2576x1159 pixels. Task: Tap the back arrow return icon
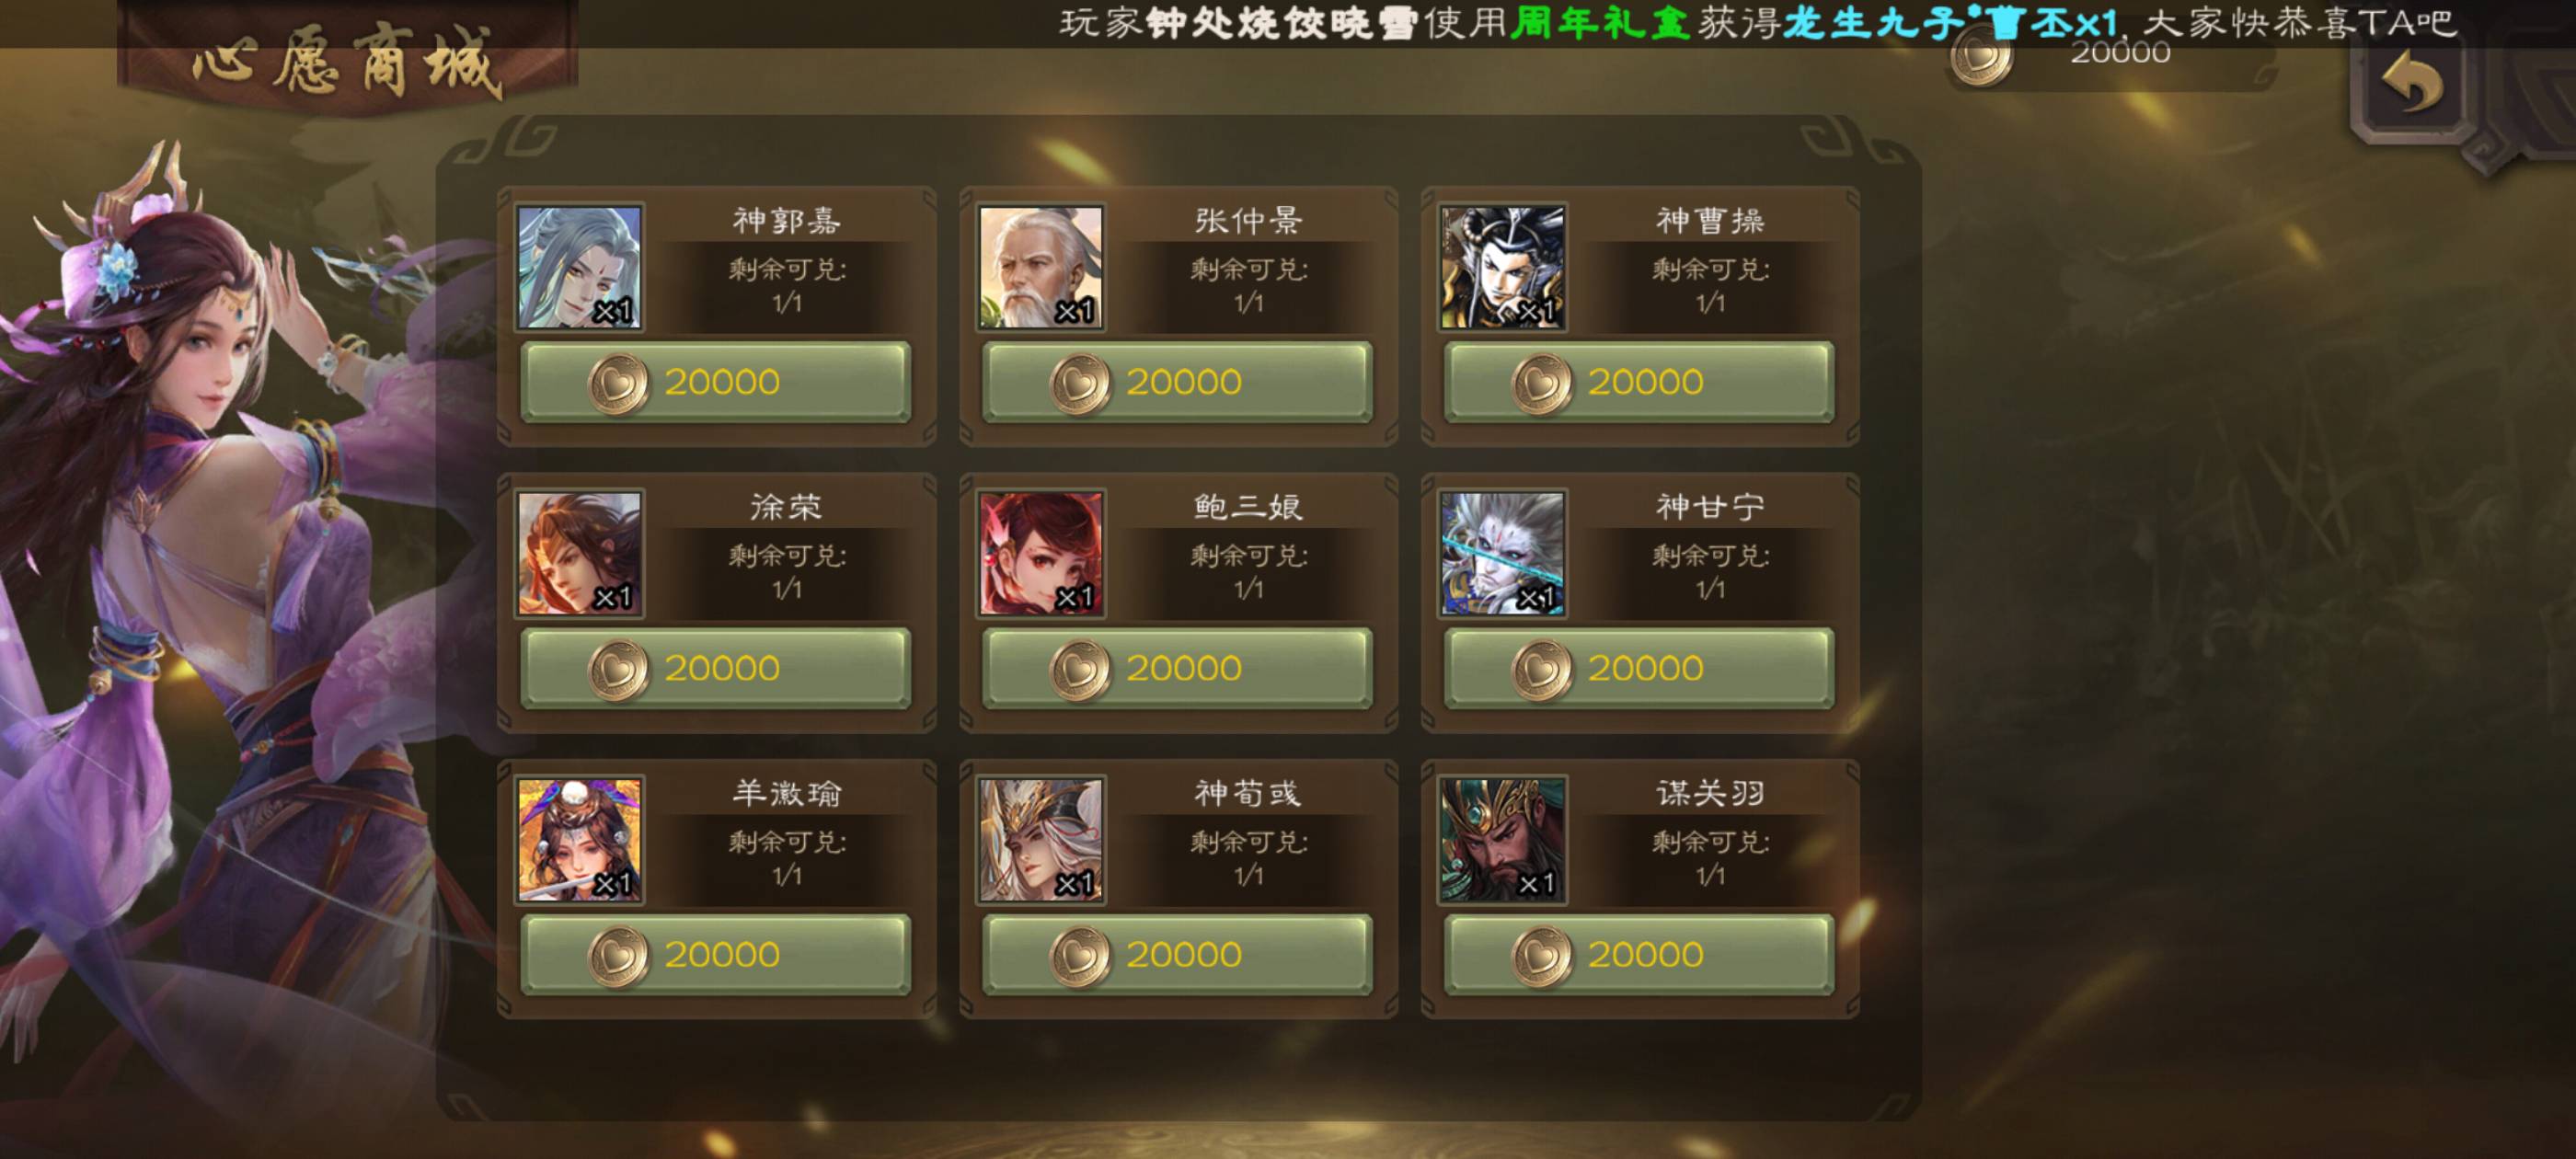coord(2412,86)
